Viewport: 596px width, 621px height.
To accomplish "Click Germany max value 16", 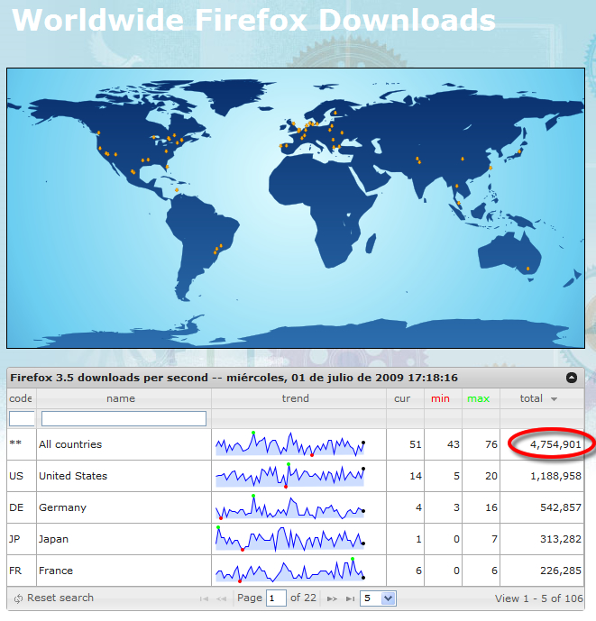I will point(491,507).
